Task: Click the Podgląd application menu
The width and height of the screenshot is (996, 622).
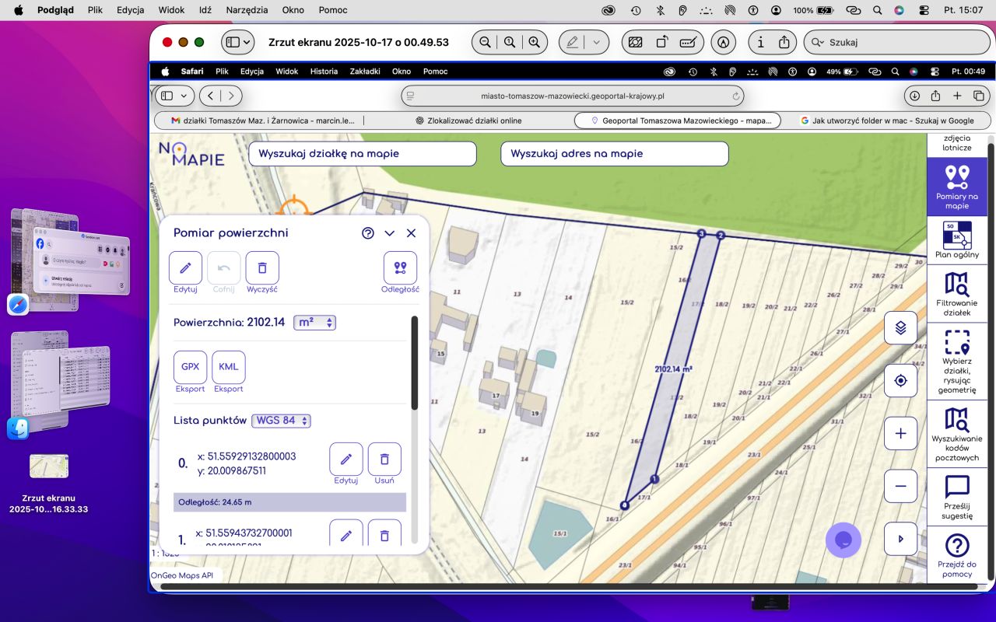Action: (56, 10)
